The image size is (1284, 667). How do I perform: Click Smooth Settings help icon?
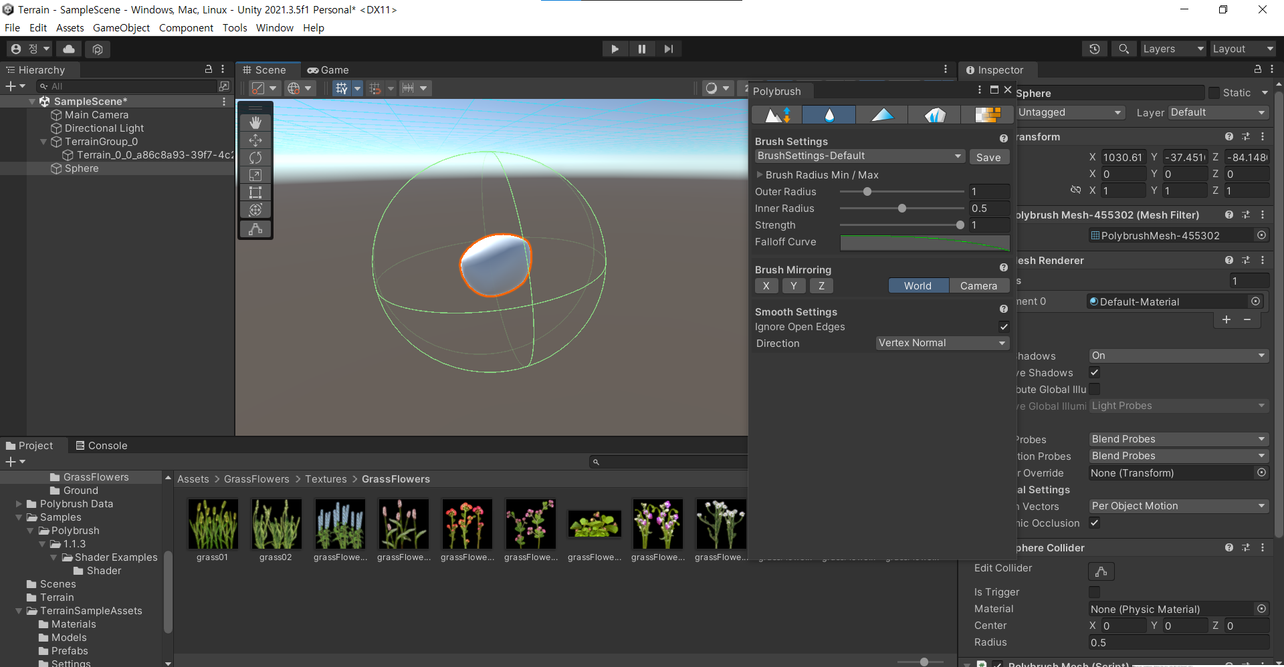(x=1003, y=309)
